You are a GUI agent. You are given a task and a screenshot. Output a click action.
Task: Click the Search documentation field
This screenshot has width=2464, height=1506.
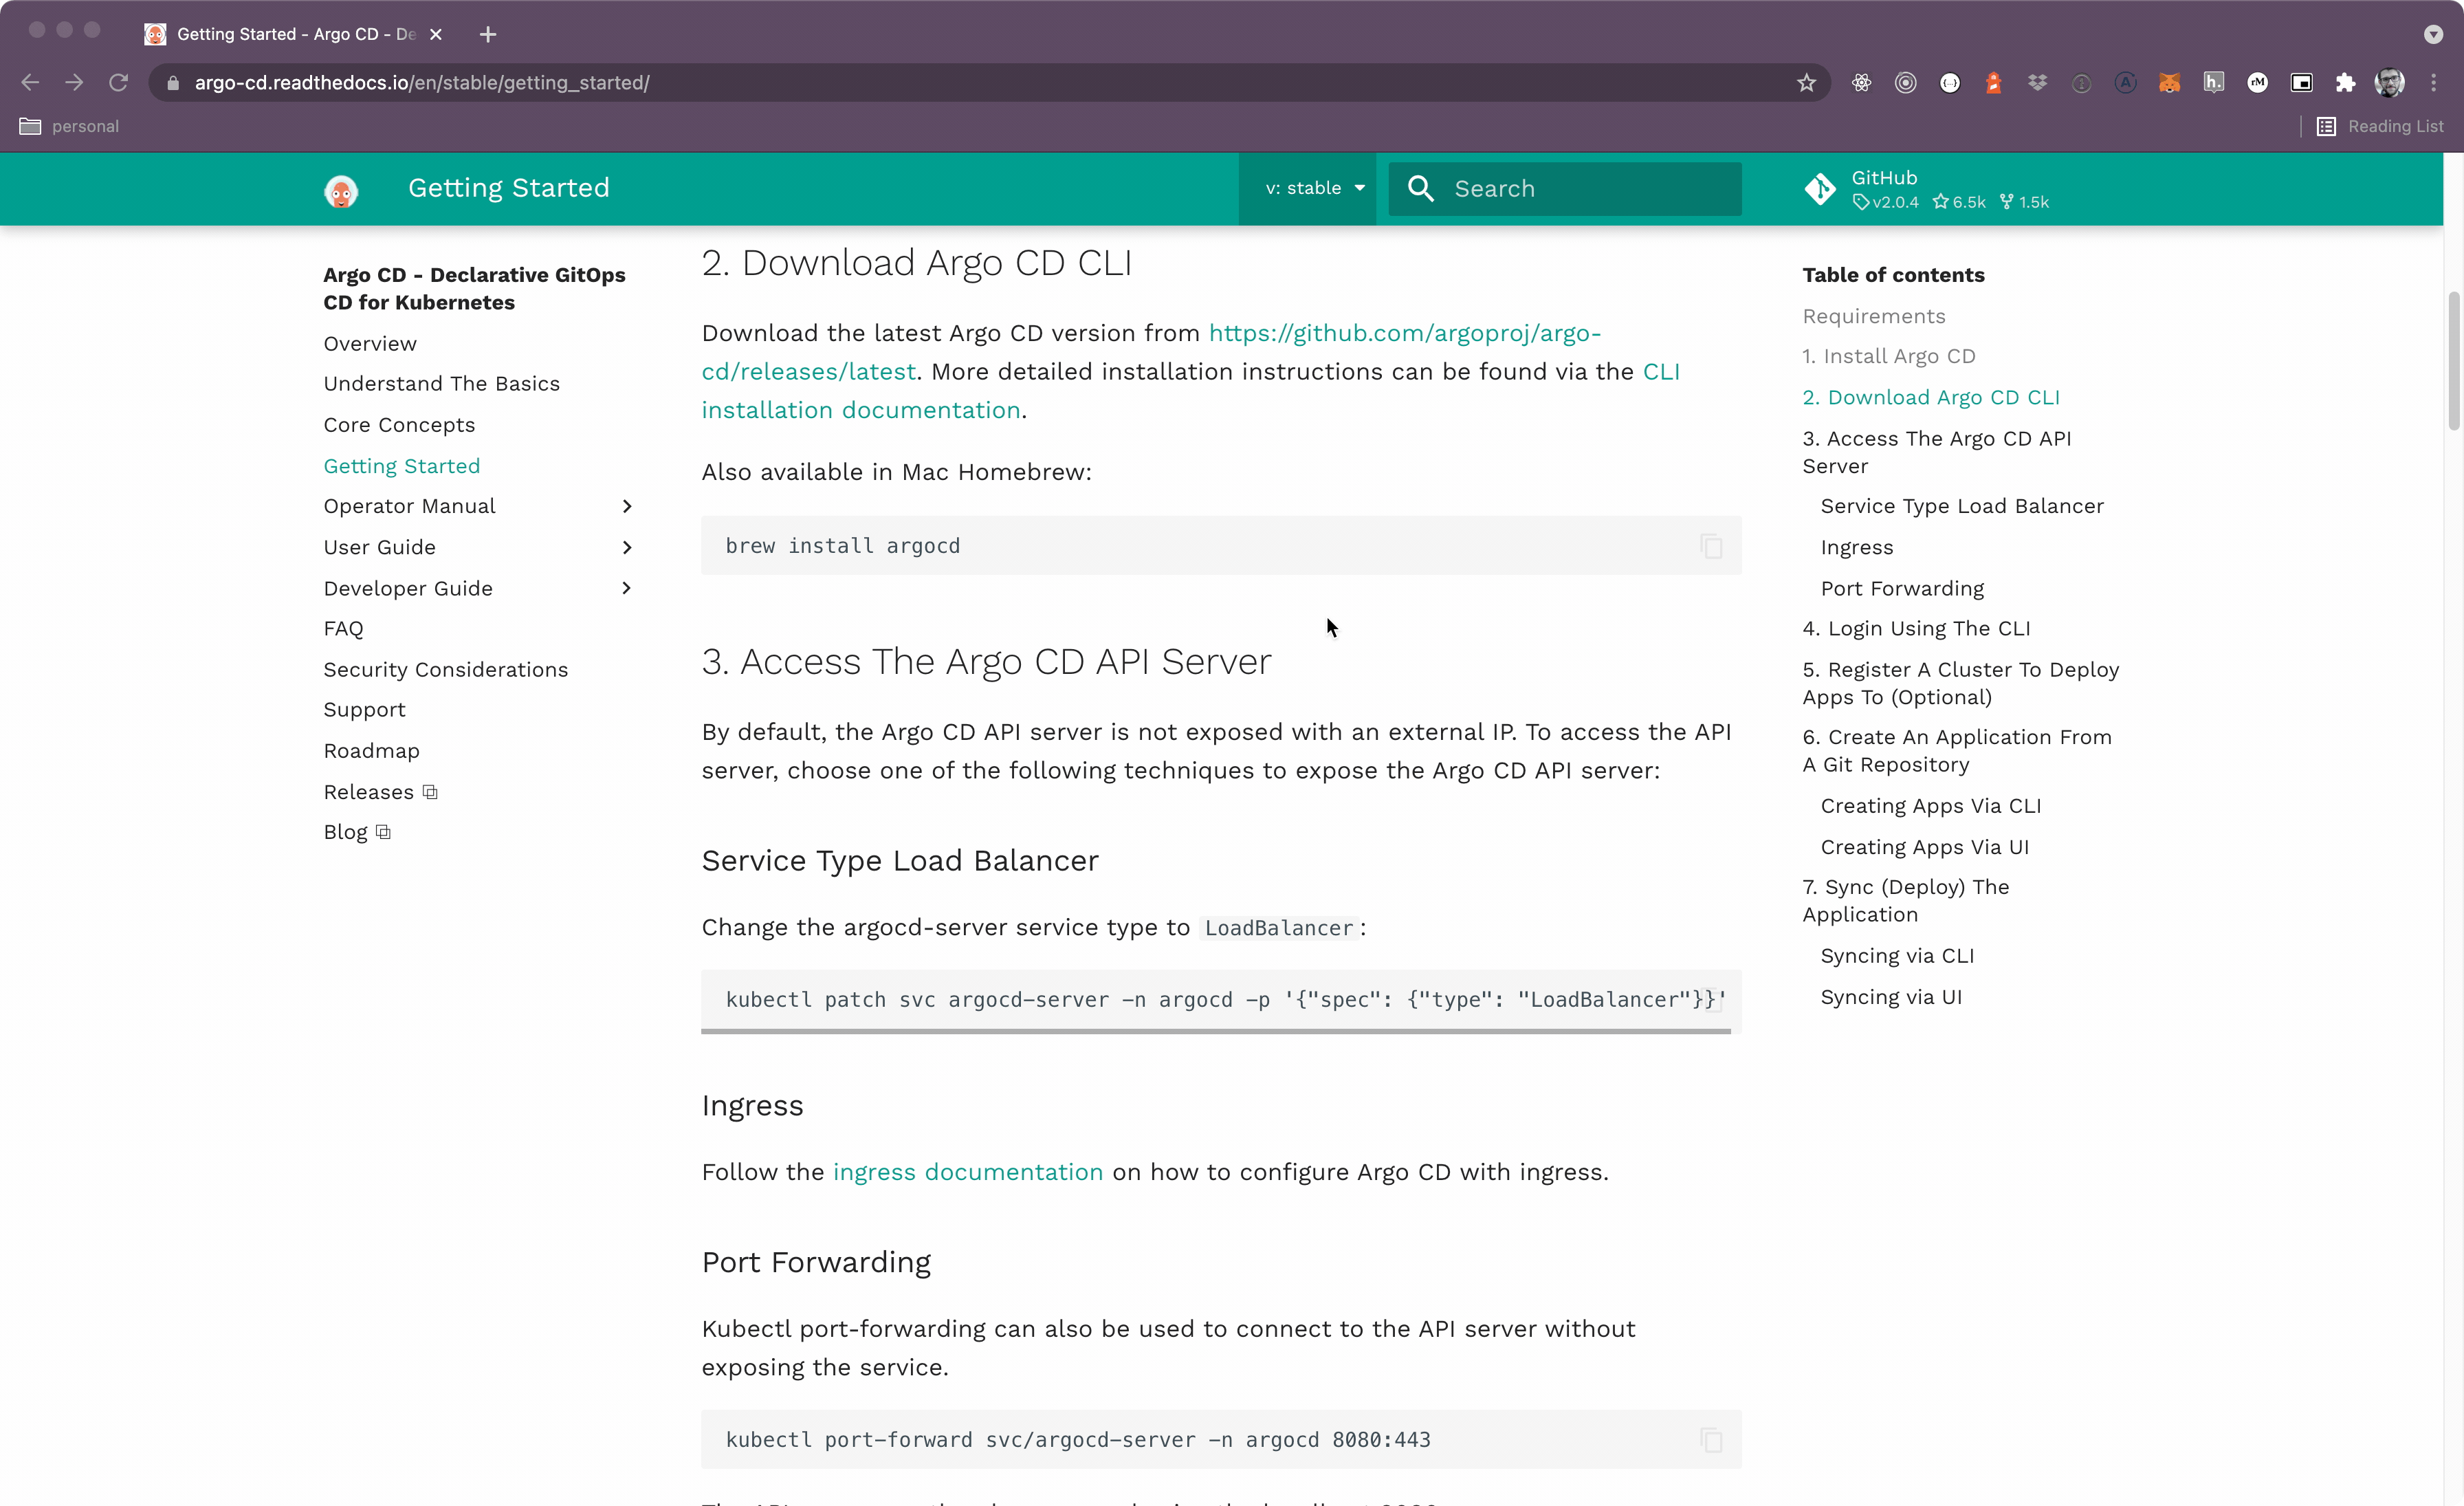[1564, 189]
